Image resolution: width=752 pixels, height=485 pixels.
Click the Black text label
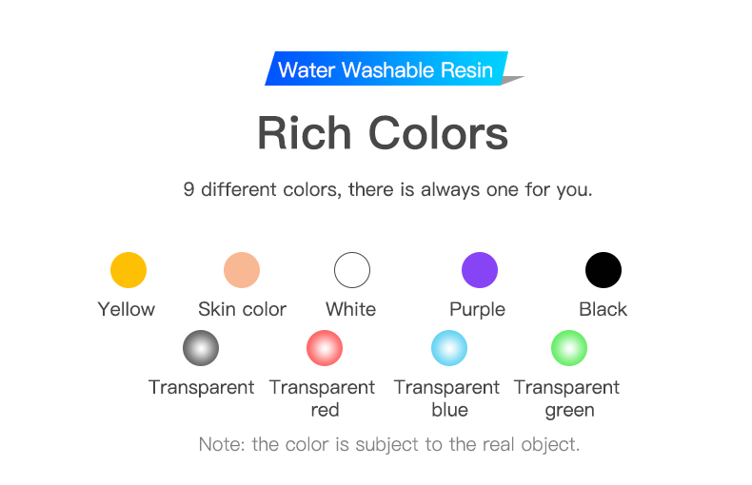[x=603, y=309]
